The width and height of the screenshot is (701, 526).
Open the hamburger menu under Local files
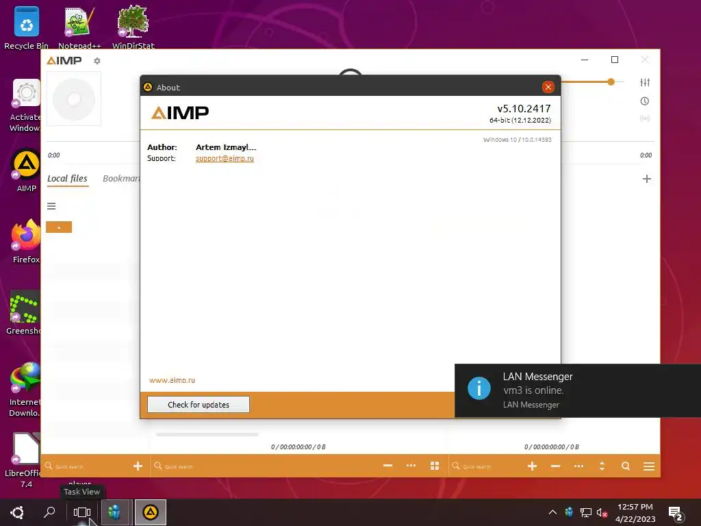(x=51, y=206)
